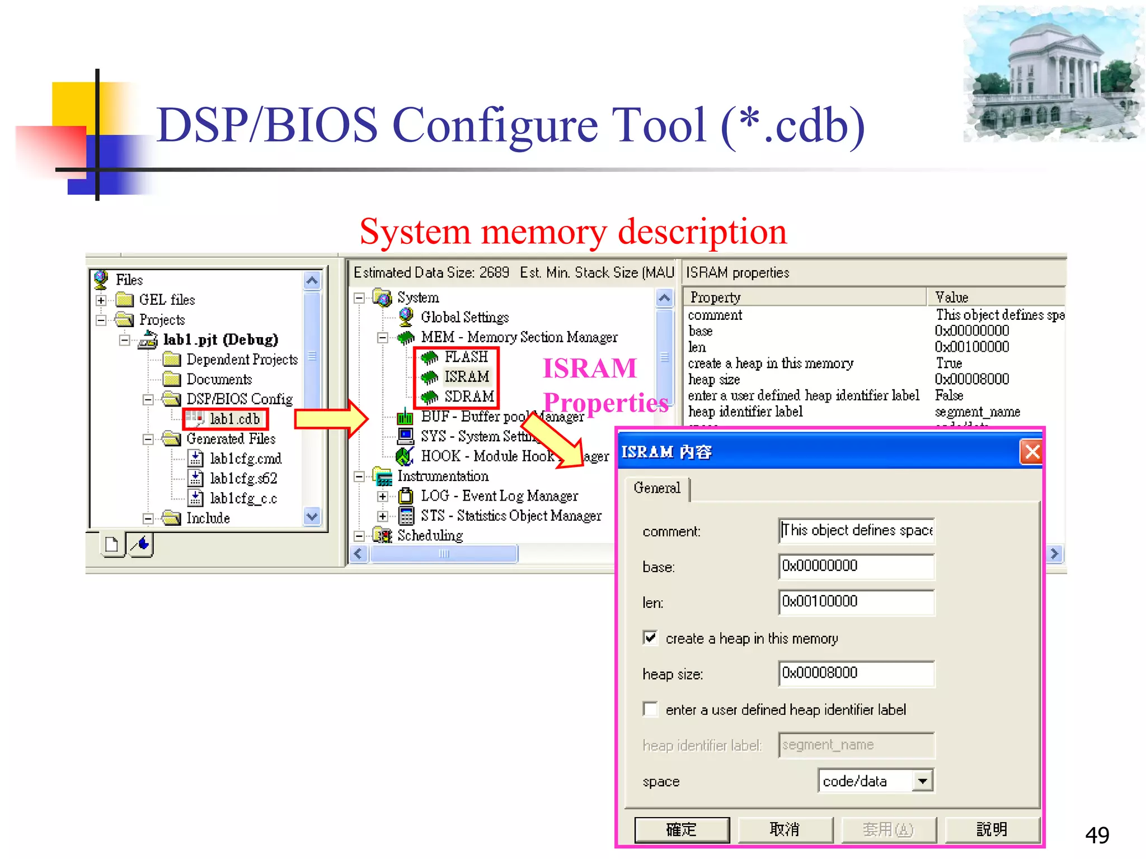Click the file view page icon below project tree
The width and height of the screenshot is (1146, 859).
coord(112,544)
